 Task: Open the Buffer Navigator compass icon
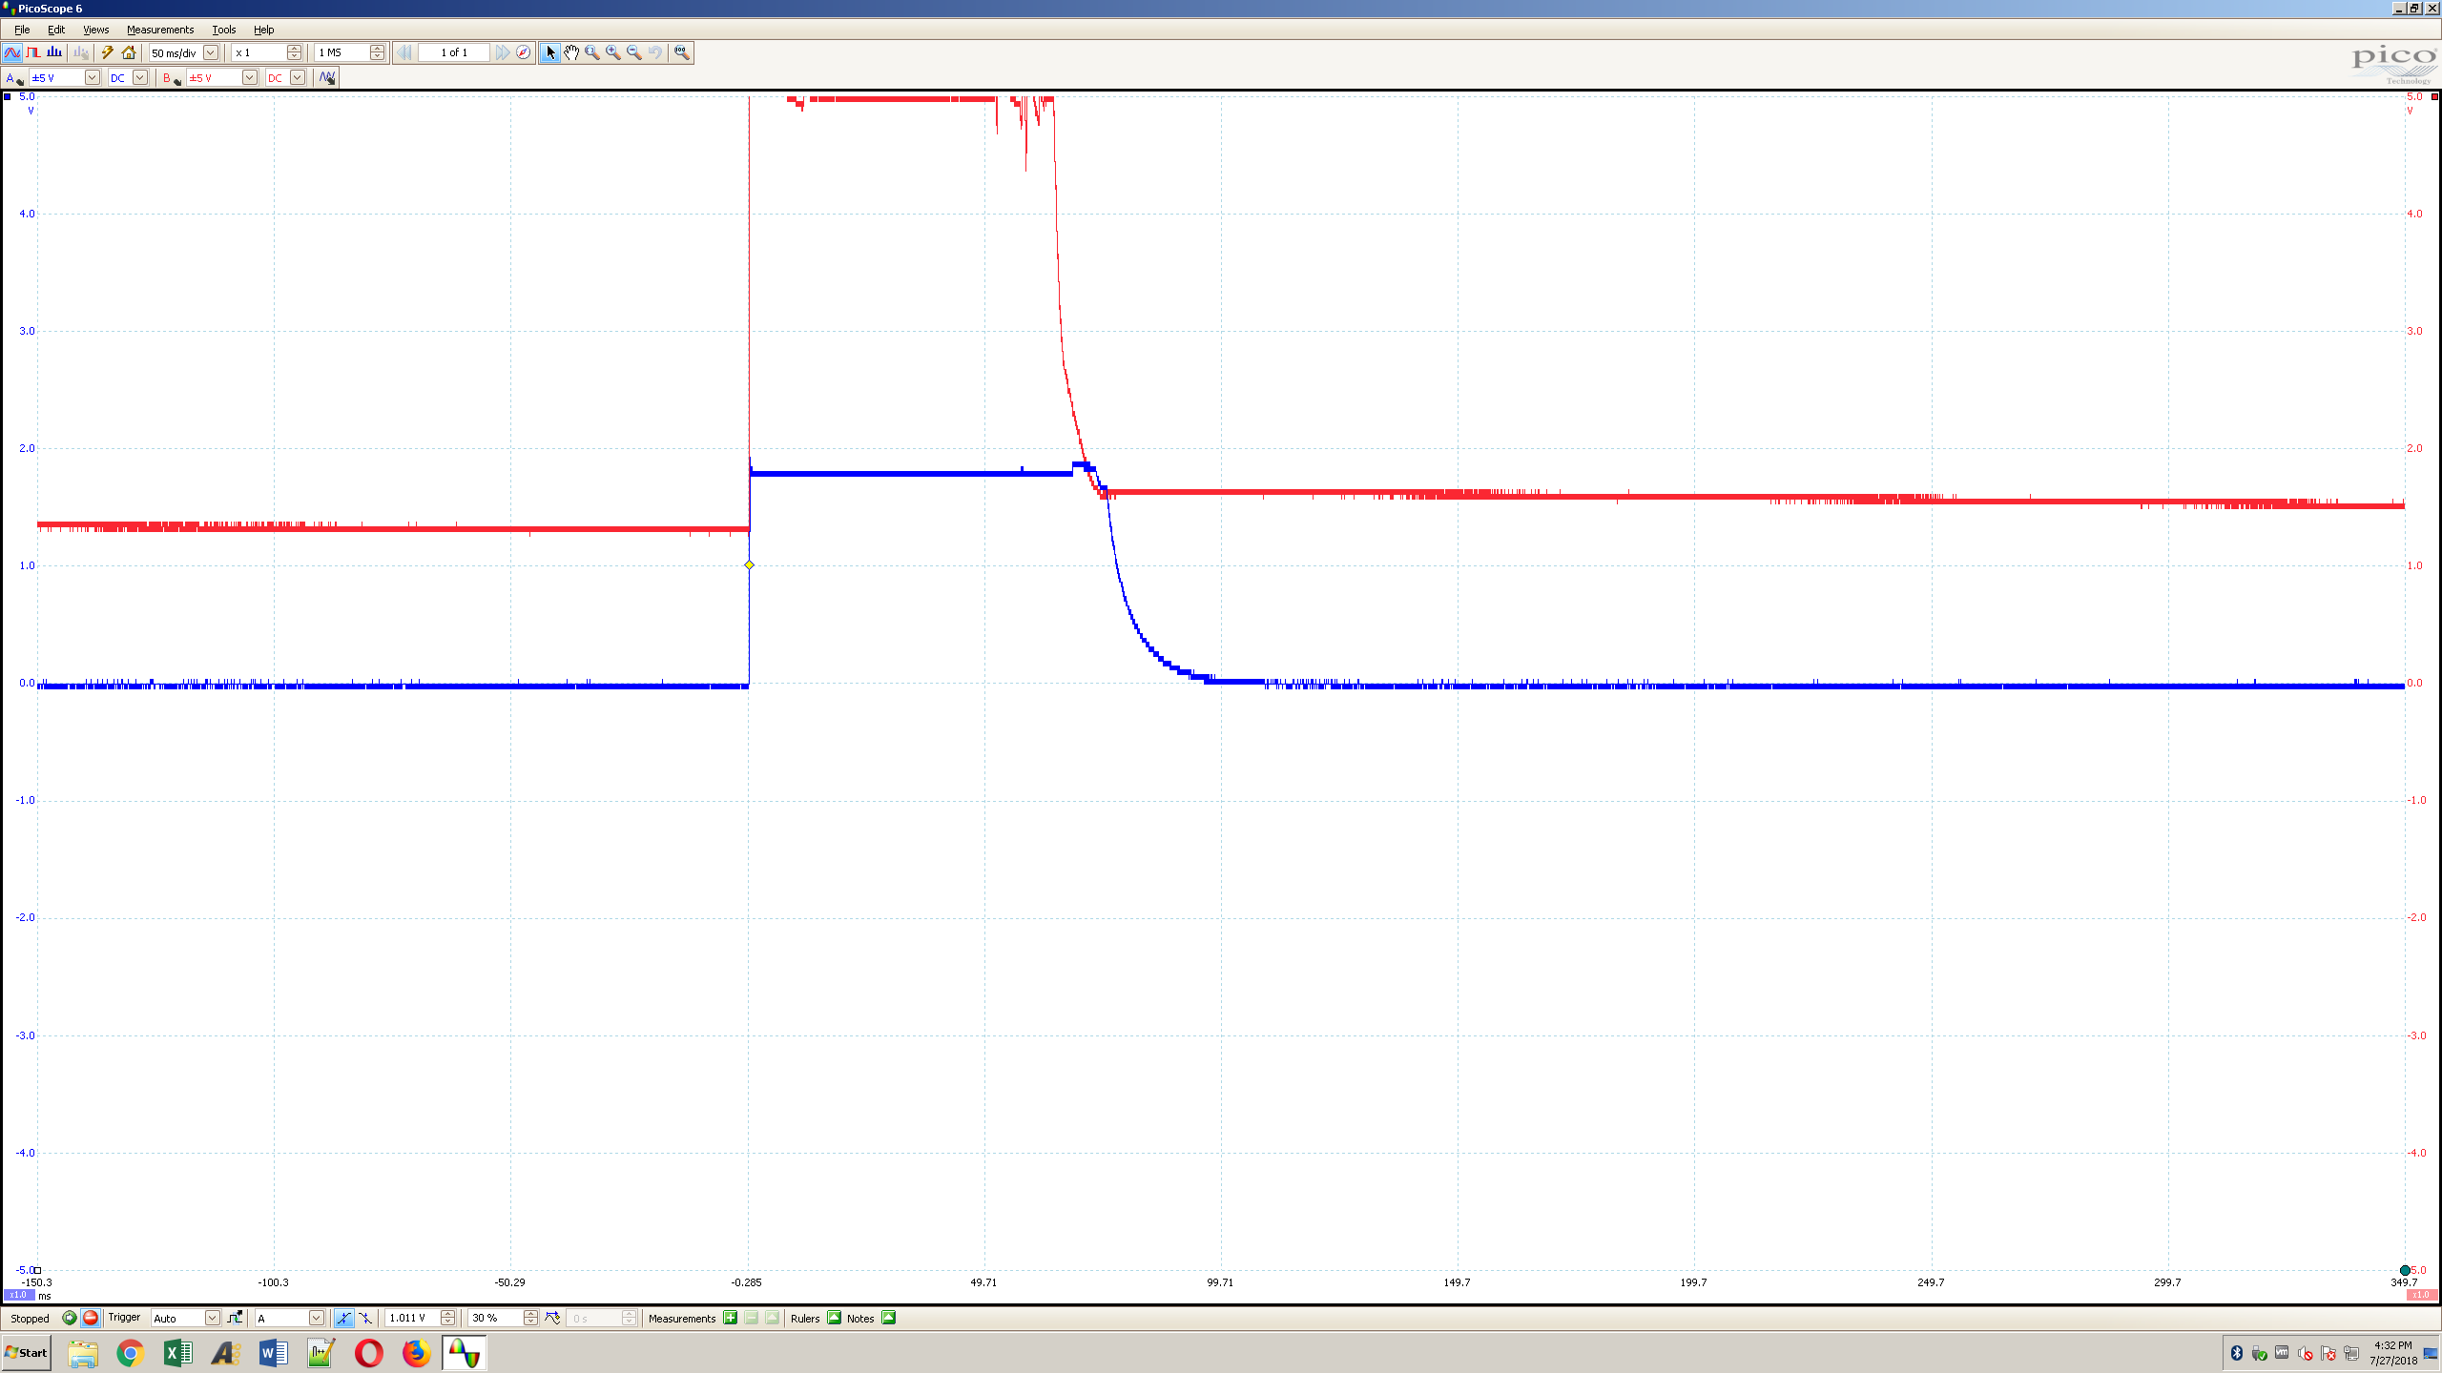coord(524,52)
